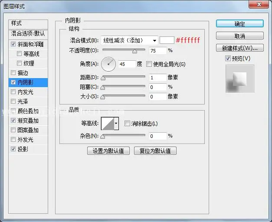272x222 pixels.
Task: Select the 渐变叠加 style row
Action: coord(28,121)
